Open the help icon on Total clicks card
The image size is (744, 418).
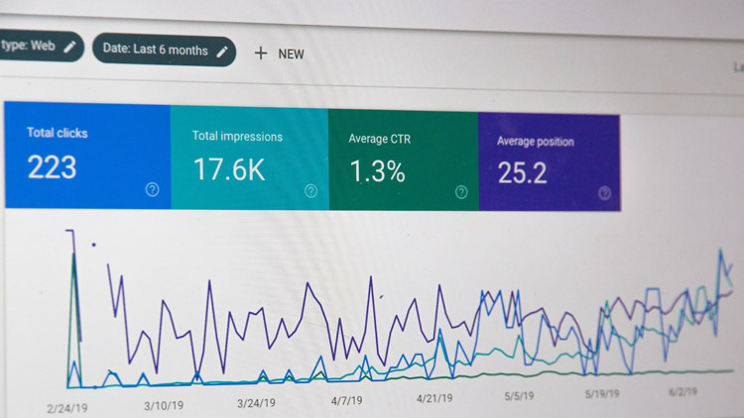tap(152, 189)
